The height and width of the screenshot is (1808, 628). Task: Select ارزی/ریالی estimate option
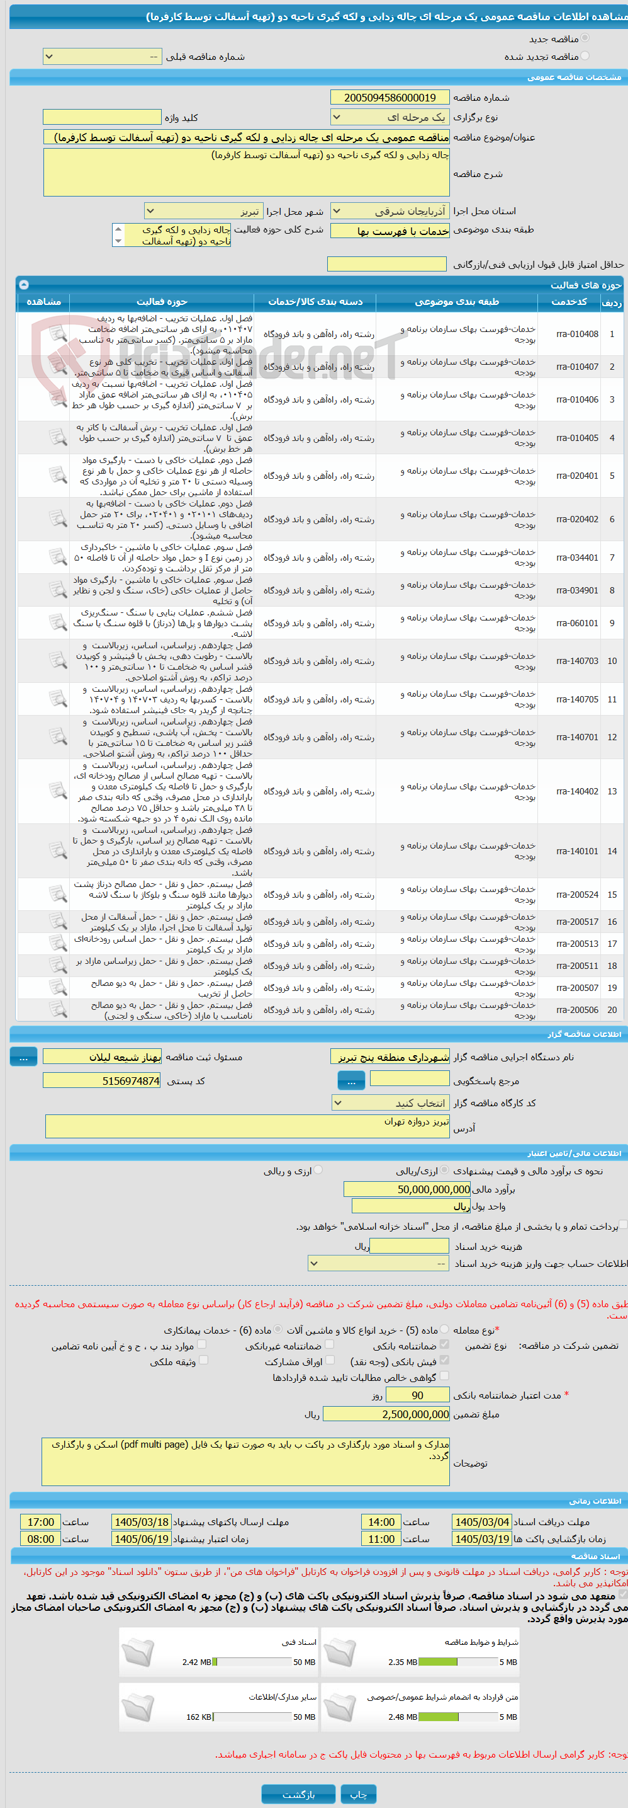(444, 1169)
